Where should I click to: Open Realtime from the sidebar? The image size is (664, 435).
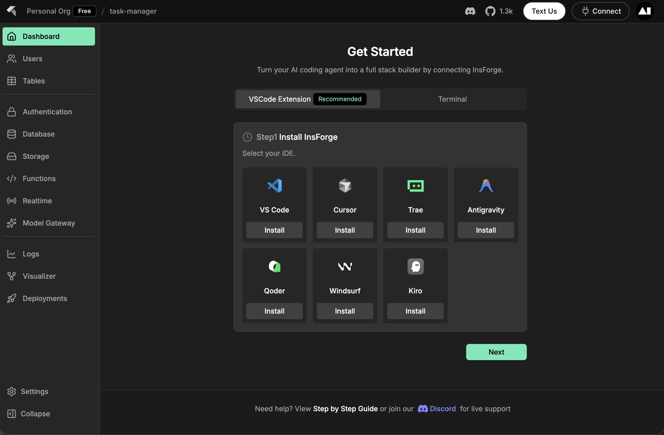pyautogui.click(x=49, y=201)
